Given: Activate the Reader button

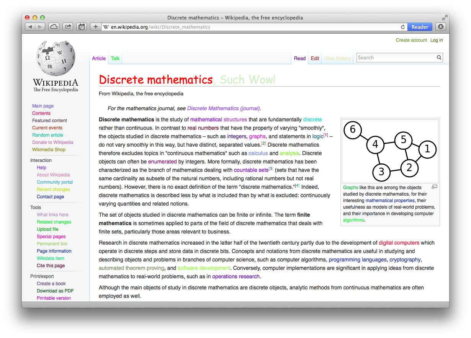Looking at the screenshot, I should coord(420,27).
